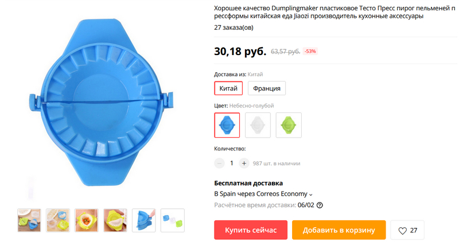The width and height of the screenshot is (459, 245).
Task: Open the sixth thumbnail showing three colored molds
Action: tap(173, 220)
